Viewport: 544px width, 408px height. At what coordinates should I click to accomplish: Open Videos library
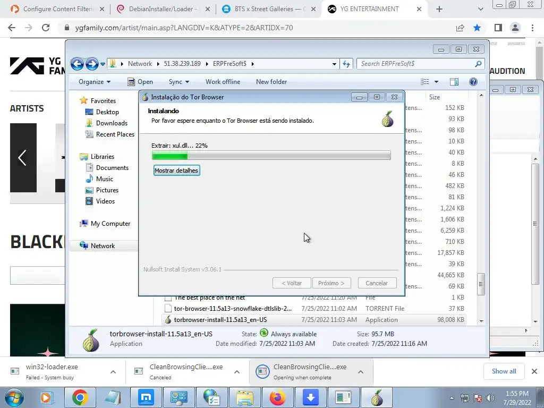tap(105, 201)
